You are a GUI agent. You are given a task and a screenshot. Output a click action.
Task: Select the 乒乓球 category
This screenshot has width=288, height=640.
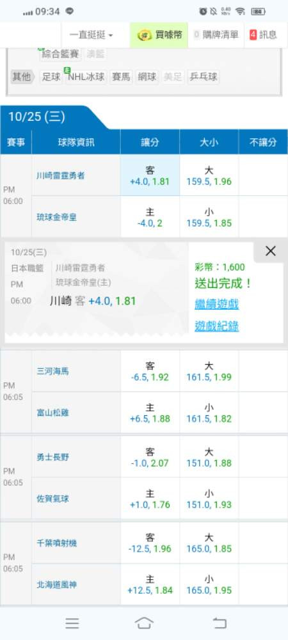pyautogui.click(x=203, y=77)
